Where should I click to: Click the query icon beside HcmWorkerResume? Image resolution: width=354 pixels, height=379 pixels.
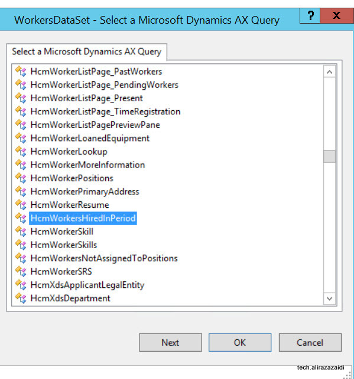tap(21, 205)
